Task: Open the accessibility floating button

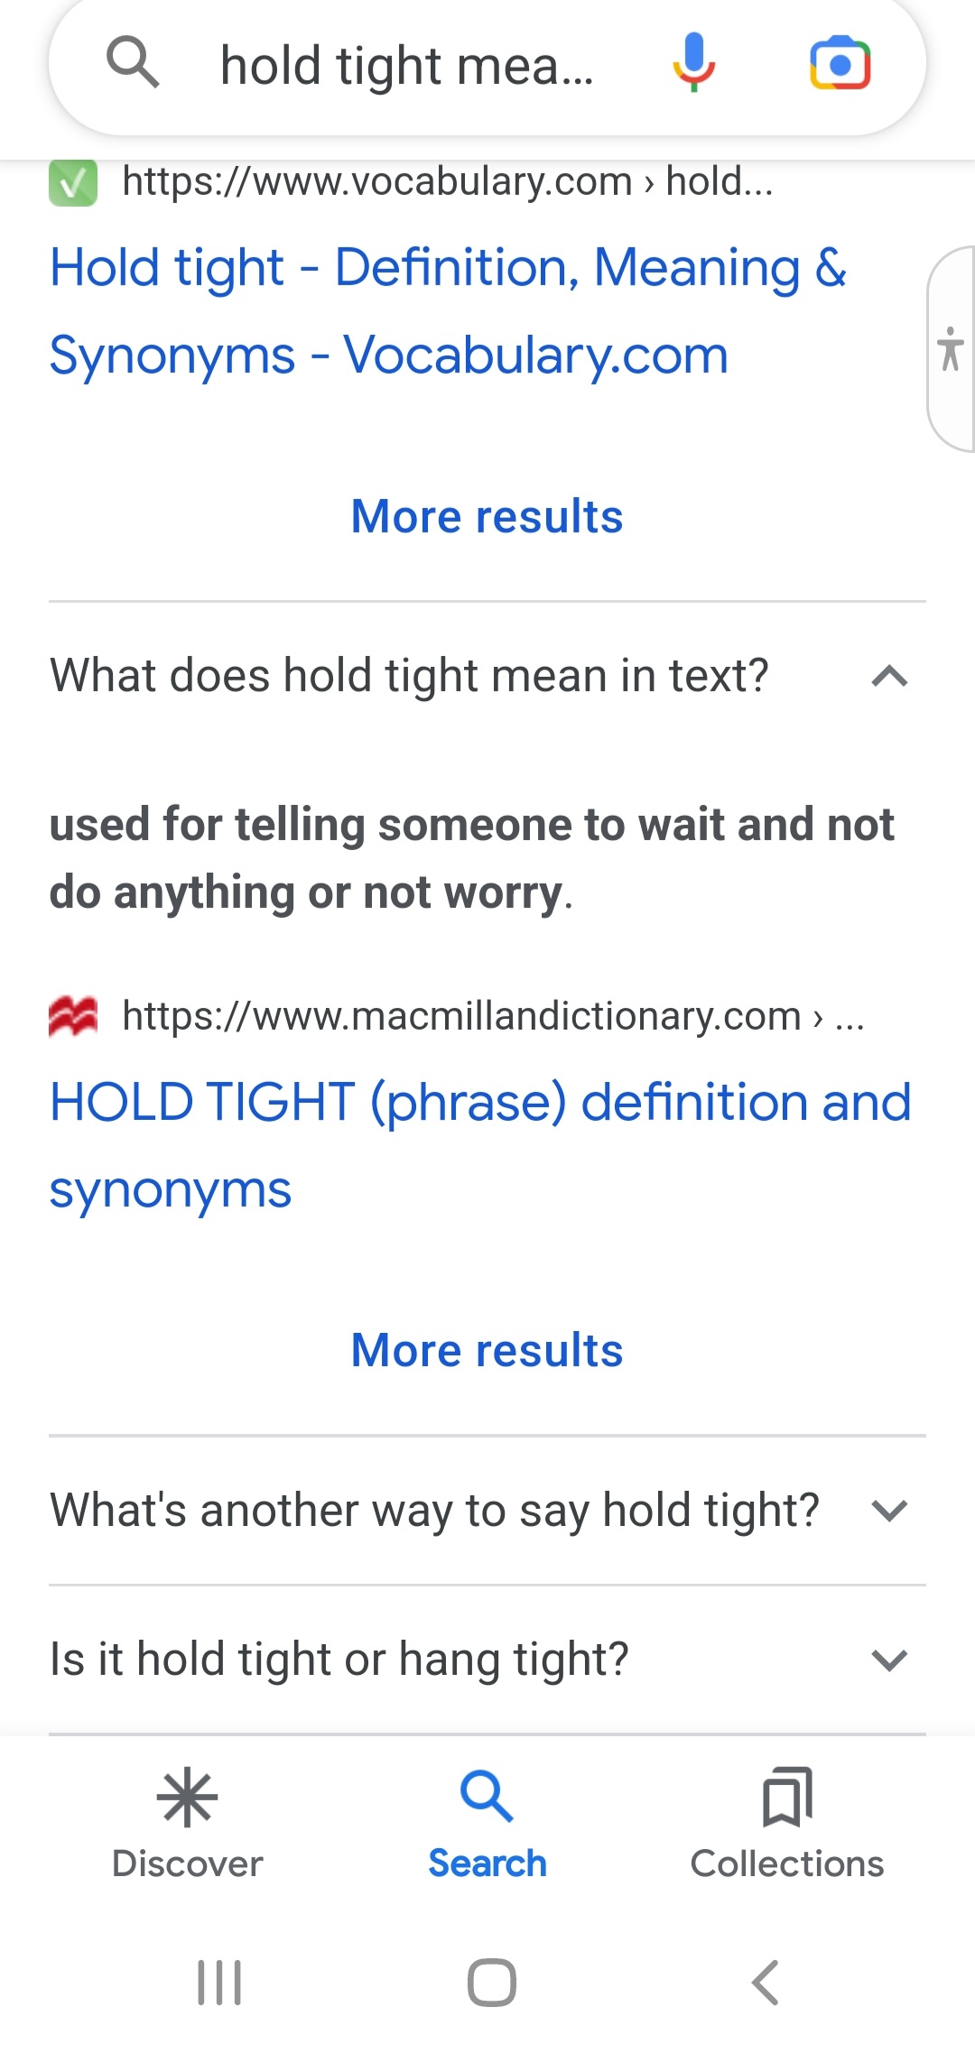Action: point(952,348)
